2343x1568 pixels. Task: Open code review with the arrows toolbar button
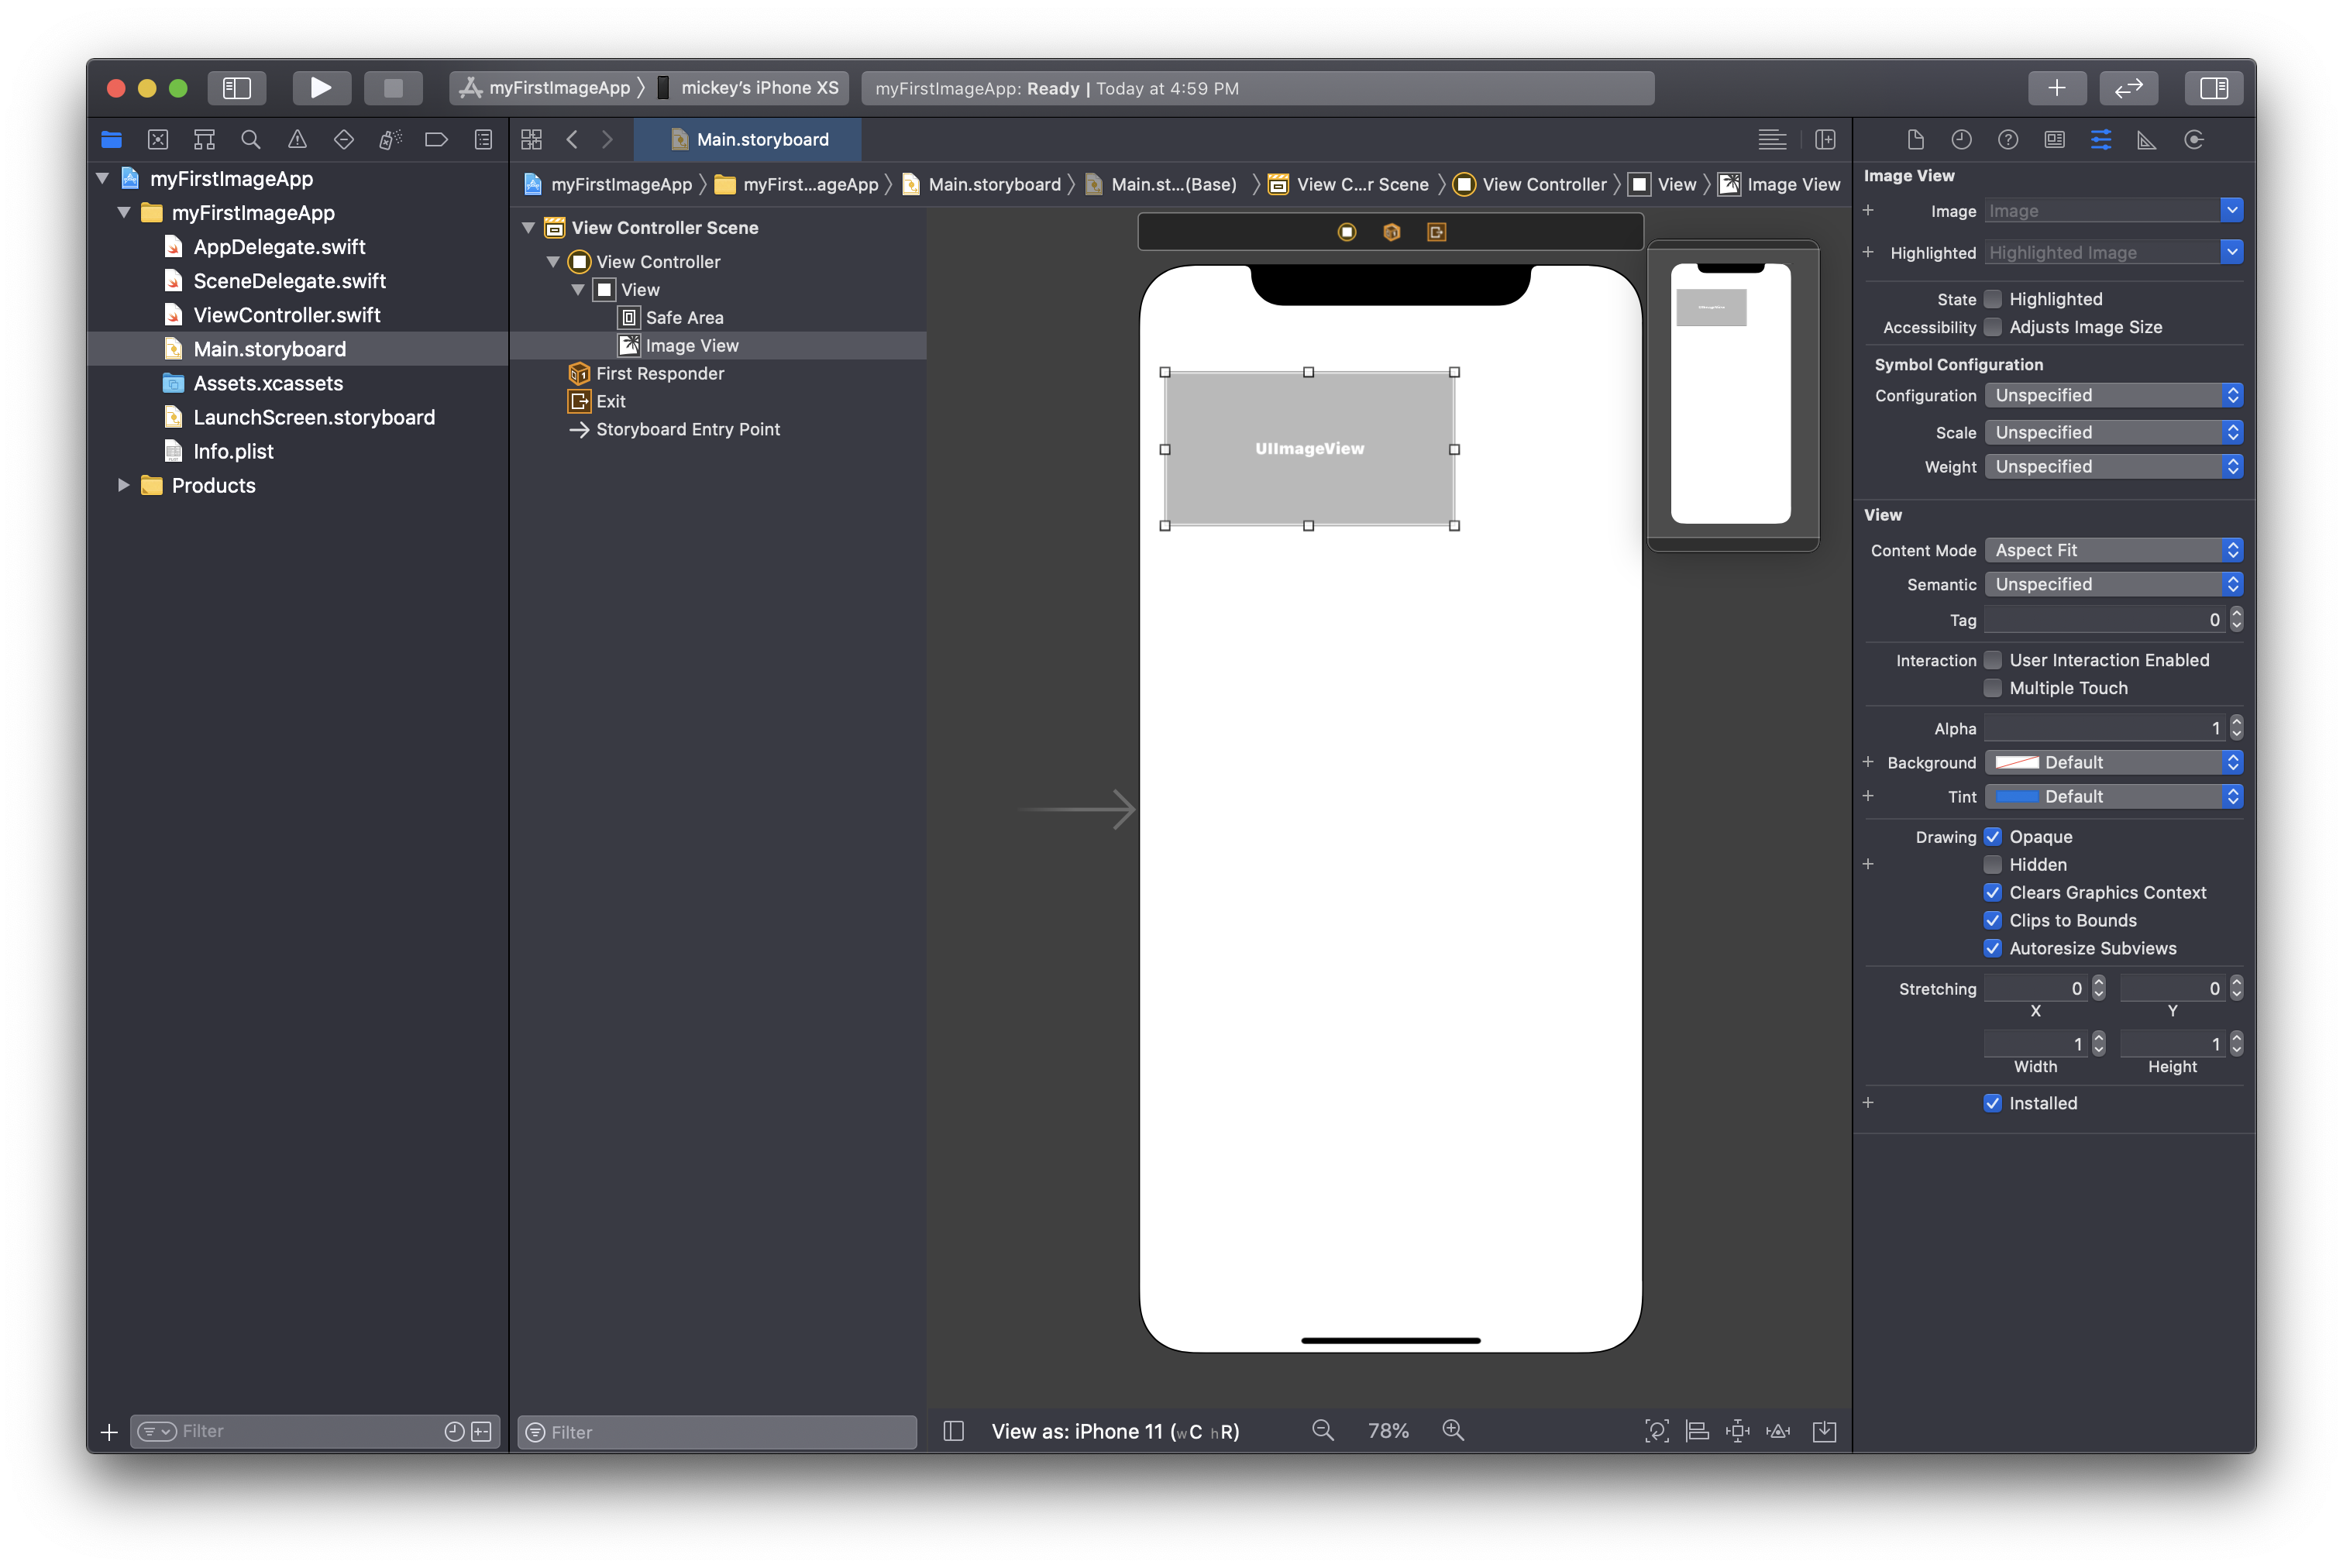click(x=2128, y=88)
